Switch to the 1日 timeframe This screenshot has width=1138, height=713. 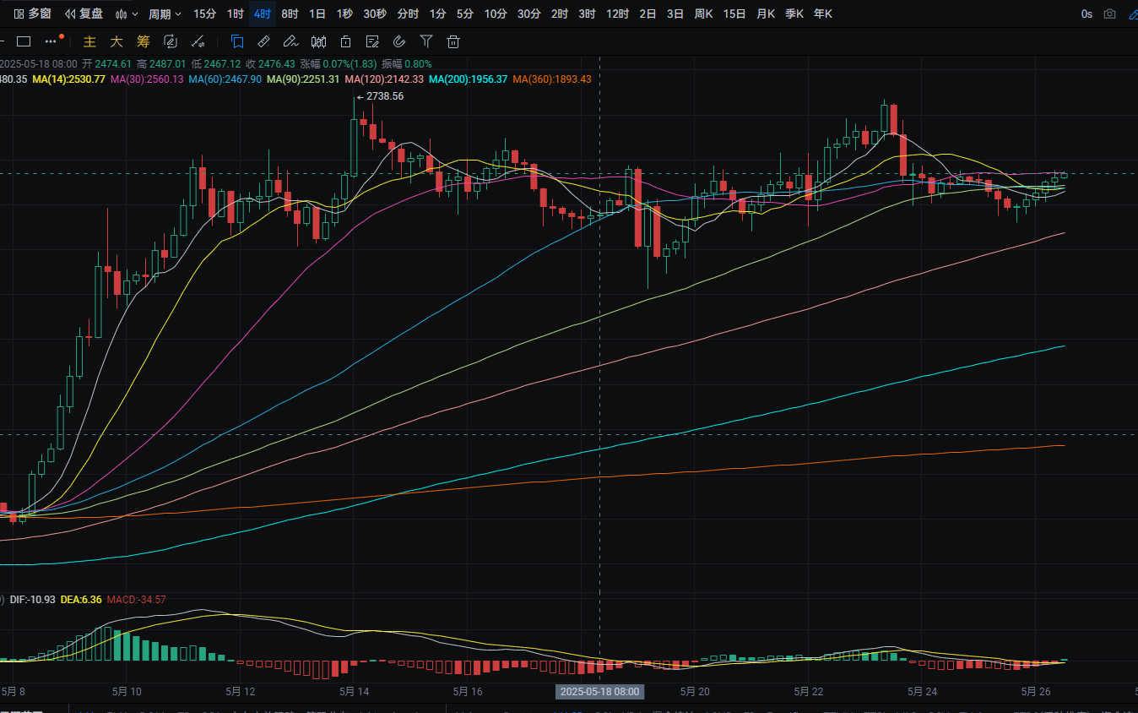click(317, 14)
